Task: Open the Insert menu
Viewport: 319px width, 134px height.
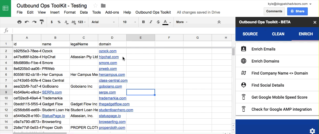Action: 55,12
